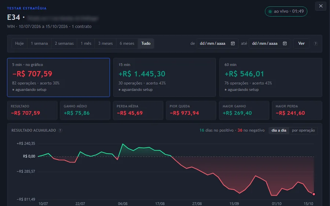
Task: Close the strategy test dialog
Action: pyautogui.click(x=320, y=6)
